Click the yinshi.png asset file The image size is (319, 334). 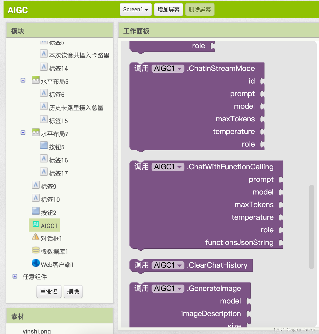click(37, 331)
